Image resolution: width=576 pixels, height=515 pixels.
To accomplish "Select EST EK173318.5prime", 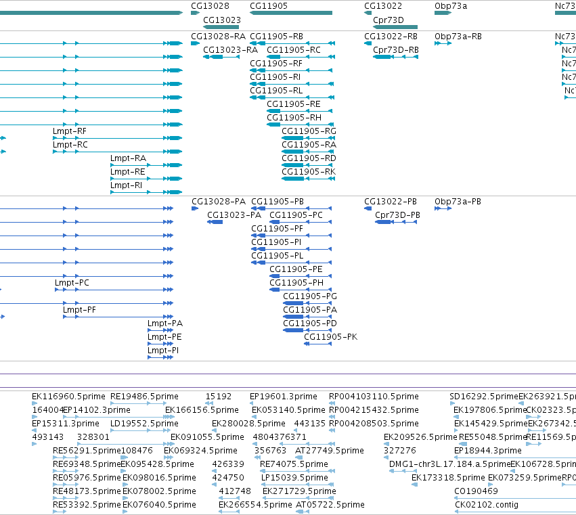I will pyautogui.click(x=448, y=478).
